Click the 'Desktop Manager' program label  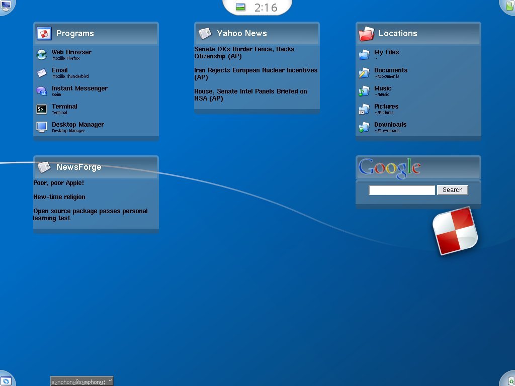coord(78,125)
